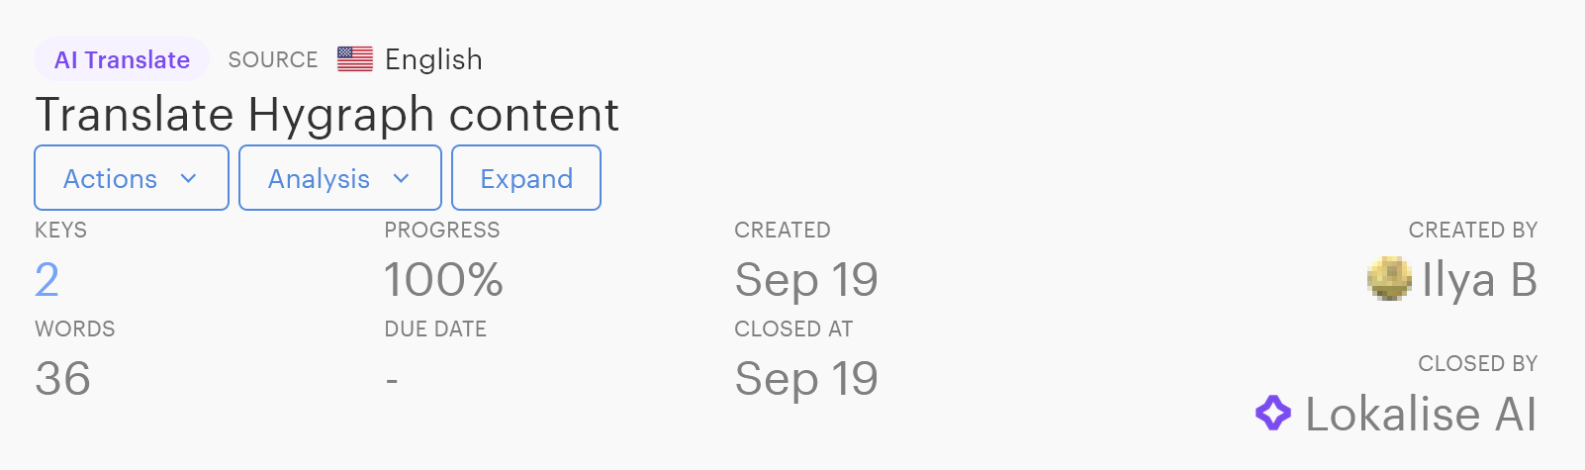Click the 100% progress value
The image size is (1585, 470).
click(x=443, y=280)
